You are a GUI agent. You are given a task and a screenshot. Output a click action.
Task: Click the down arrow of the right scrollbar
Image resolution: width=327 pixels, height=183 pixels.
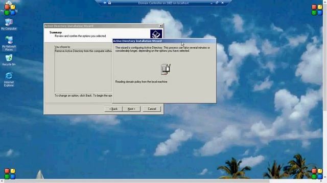[325, 177]
